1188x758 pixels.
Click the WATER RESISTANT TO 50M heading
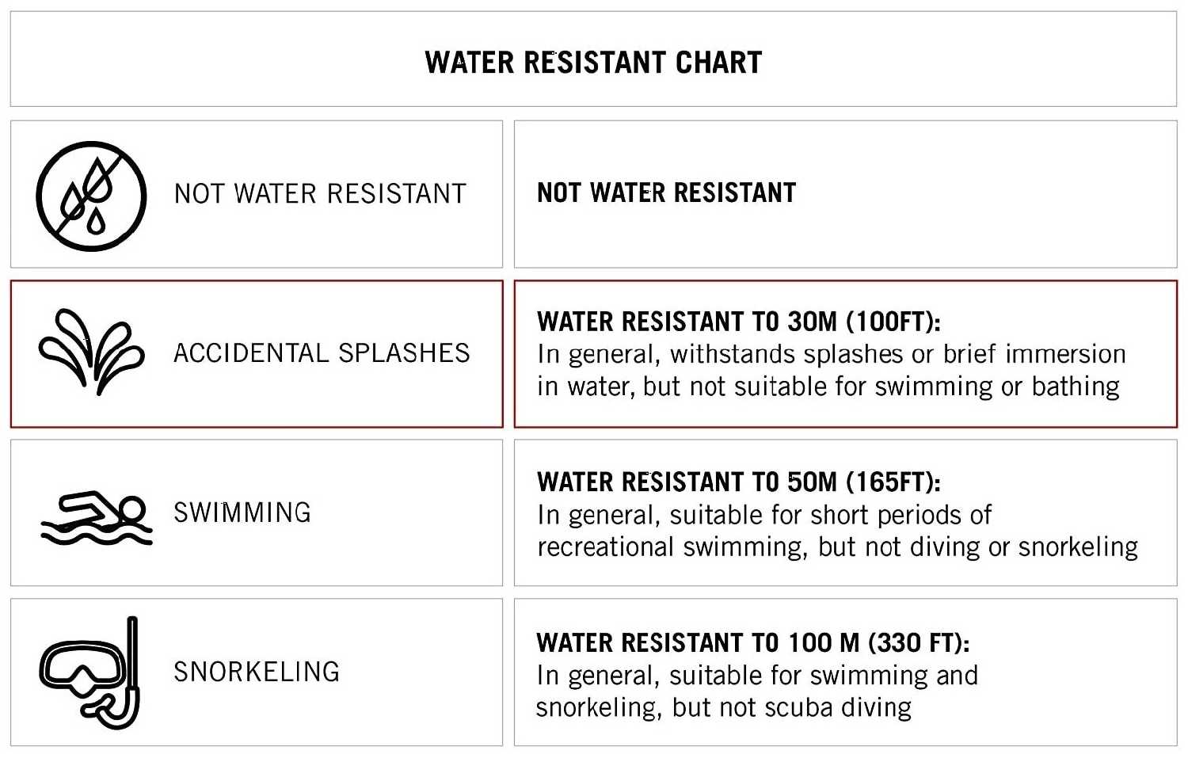[738, 482]
